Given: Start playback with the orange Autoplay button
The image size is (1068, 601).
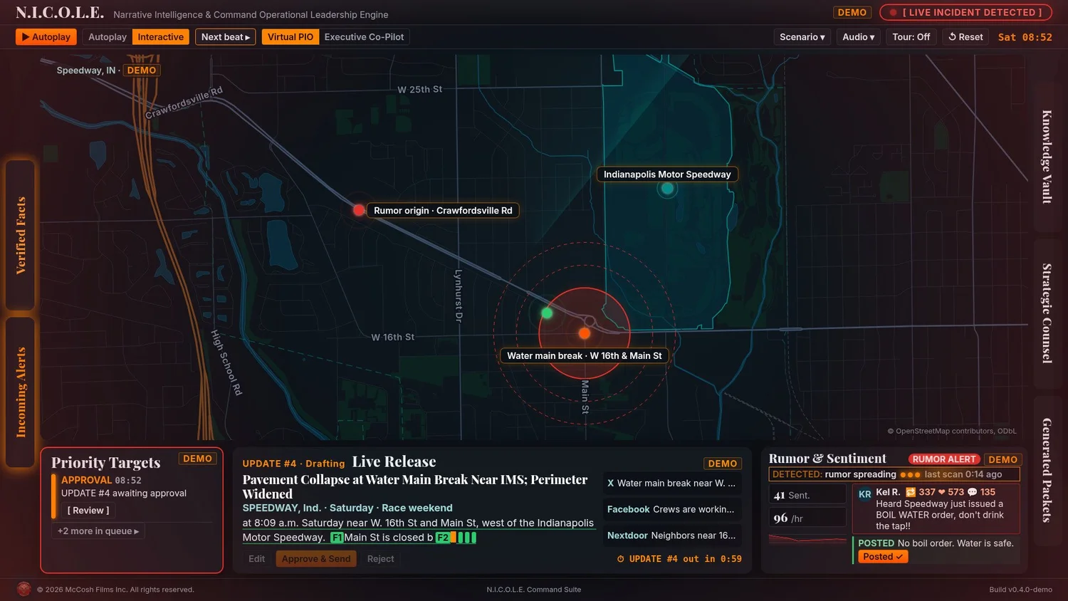Looking at the screenshot, I should (x=46, y=37).
